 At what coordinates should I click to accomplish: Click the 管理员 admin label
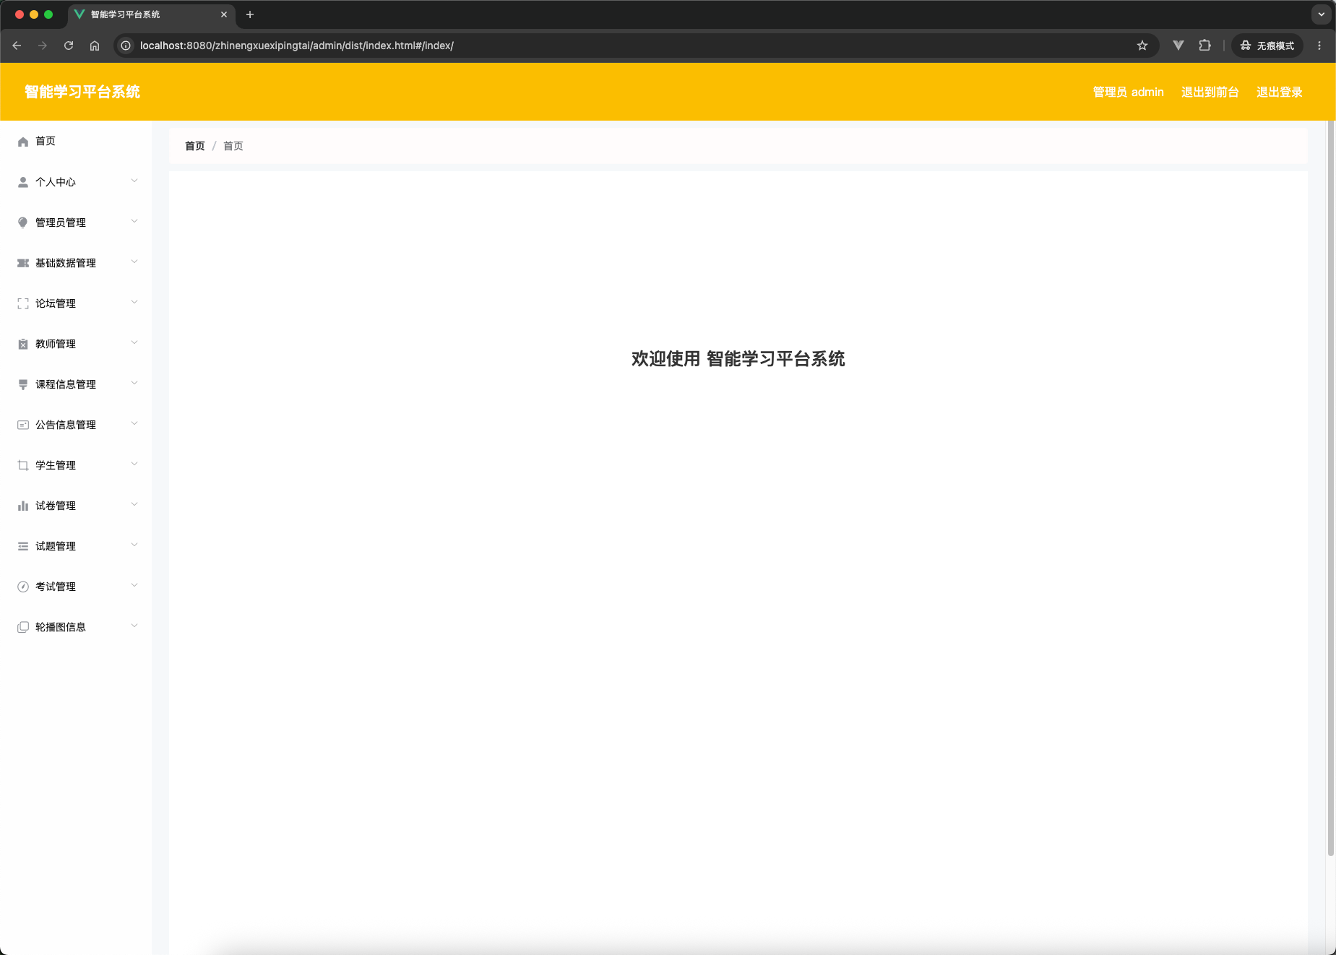tap(1128, 92)
